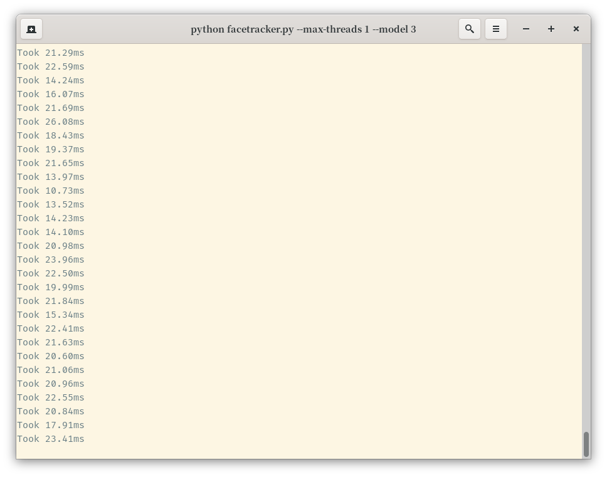Click the magnifying glass in the header bar
Viewport: 607px width, 477px height.
point(470,29)
